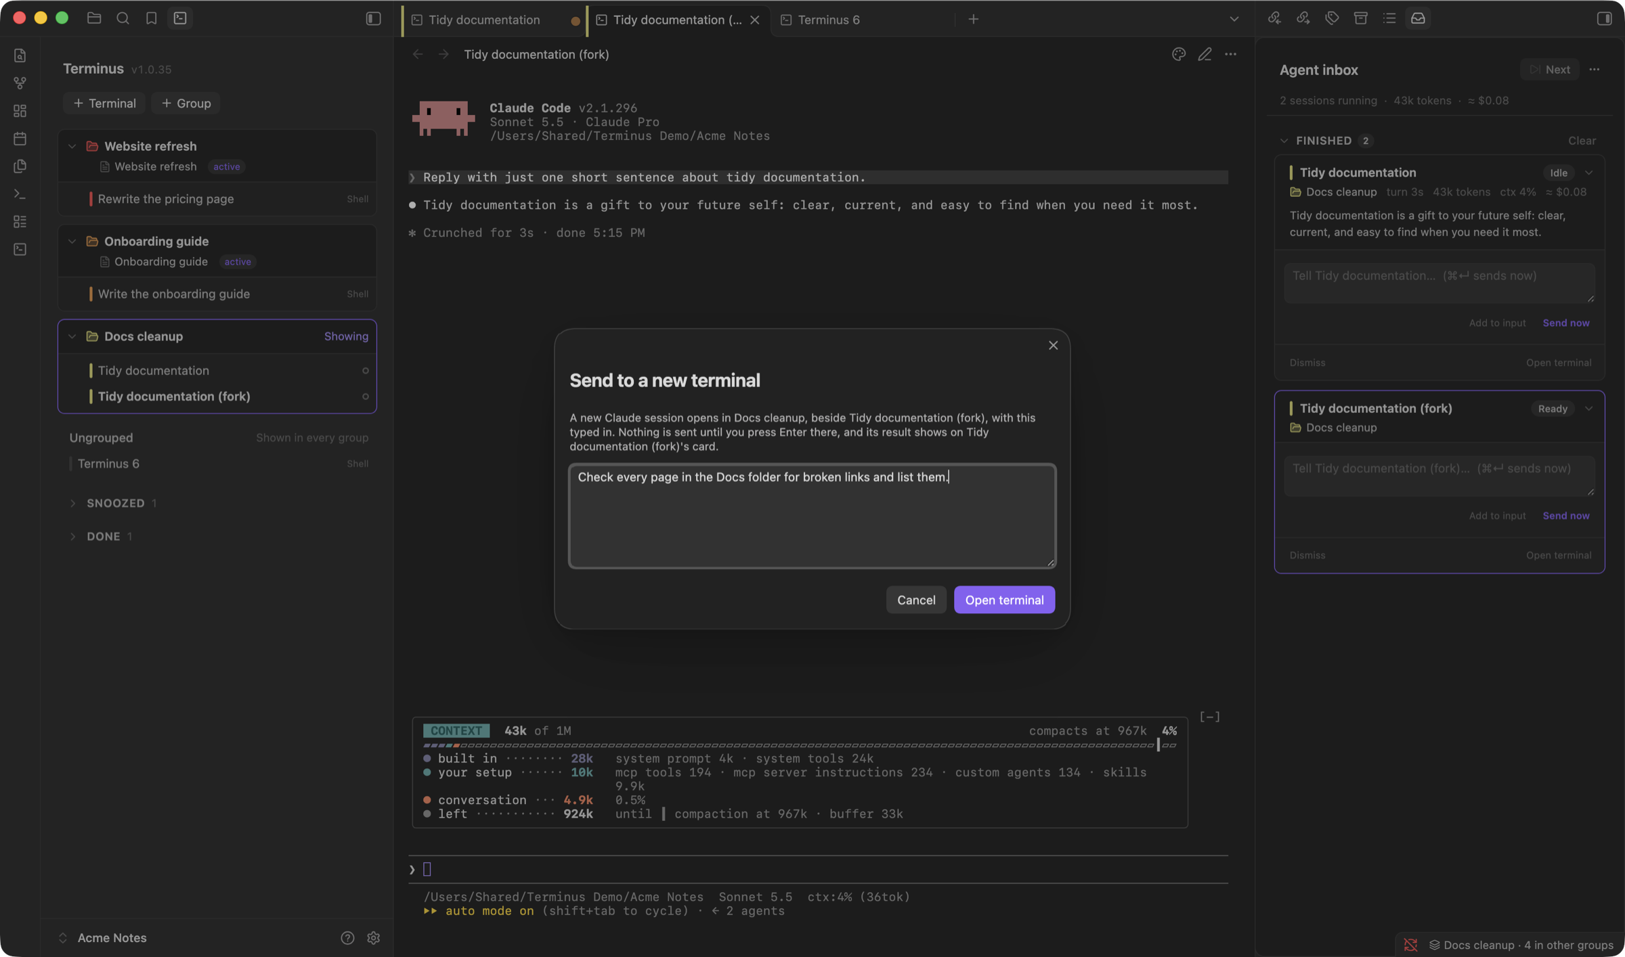The image size is (1625, 957).
Task: Expand the SNOOZED section
Action: 72,504
